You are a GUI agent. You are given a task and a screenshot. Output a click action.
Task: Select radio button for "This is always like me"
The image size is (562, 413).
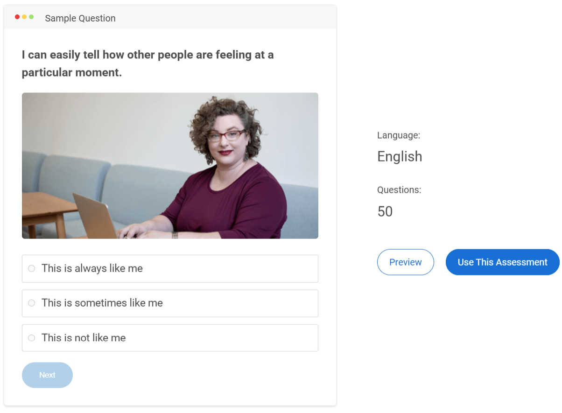(31, 268)
